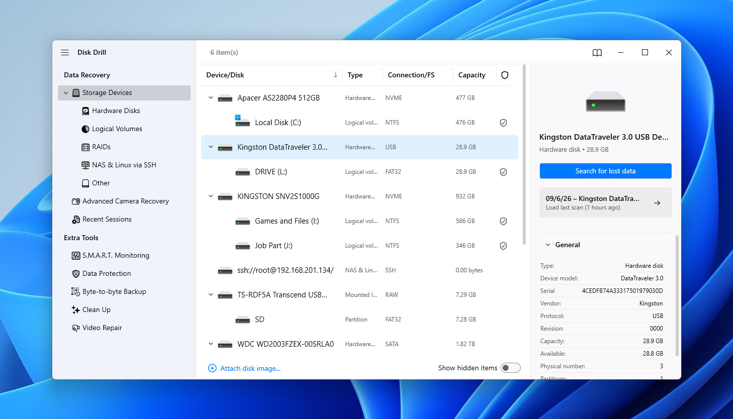Click the Clean Up sparkle icon
This screenshot has height=419, width=733.
point(75,310)
